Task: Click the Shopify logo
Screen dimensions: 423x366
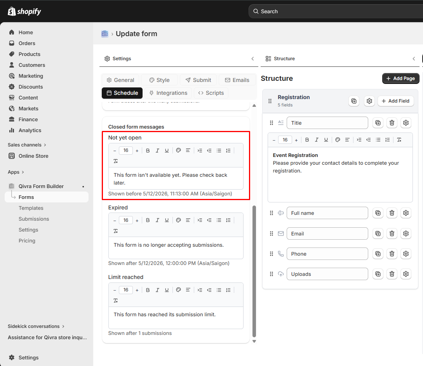Action: 24,11
